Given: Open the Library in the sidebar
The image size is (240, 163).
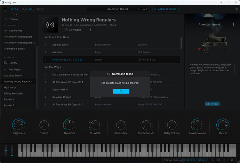Looking at the screenshot, I should [x=13, y=63].
